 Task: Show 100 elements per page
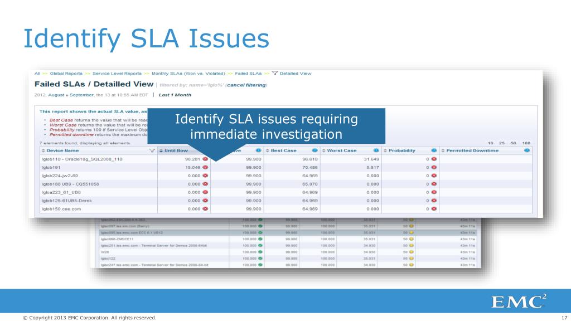526,143
